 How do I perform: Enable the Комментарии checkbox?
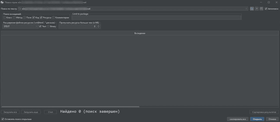pos(53,17)
